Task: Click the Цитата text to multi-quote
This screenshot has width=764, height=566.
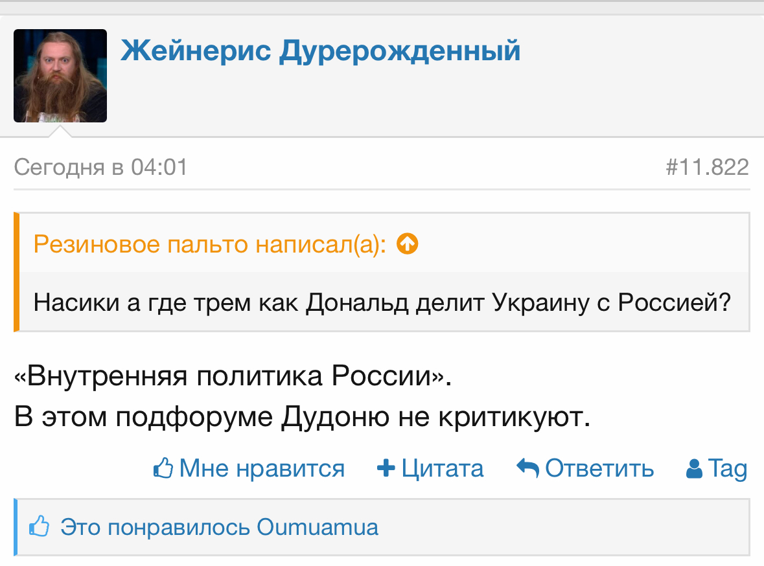Action: pos(443,469)
